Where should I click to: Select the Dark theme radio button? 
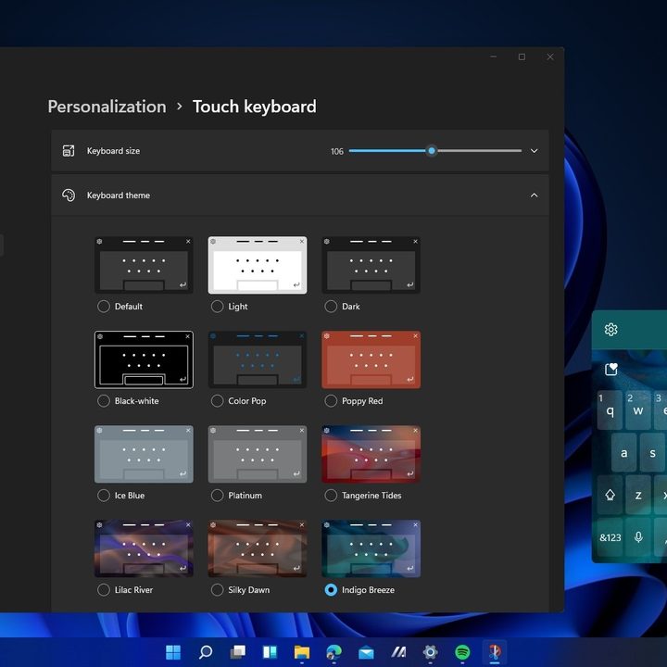click(x=331, y=307)
